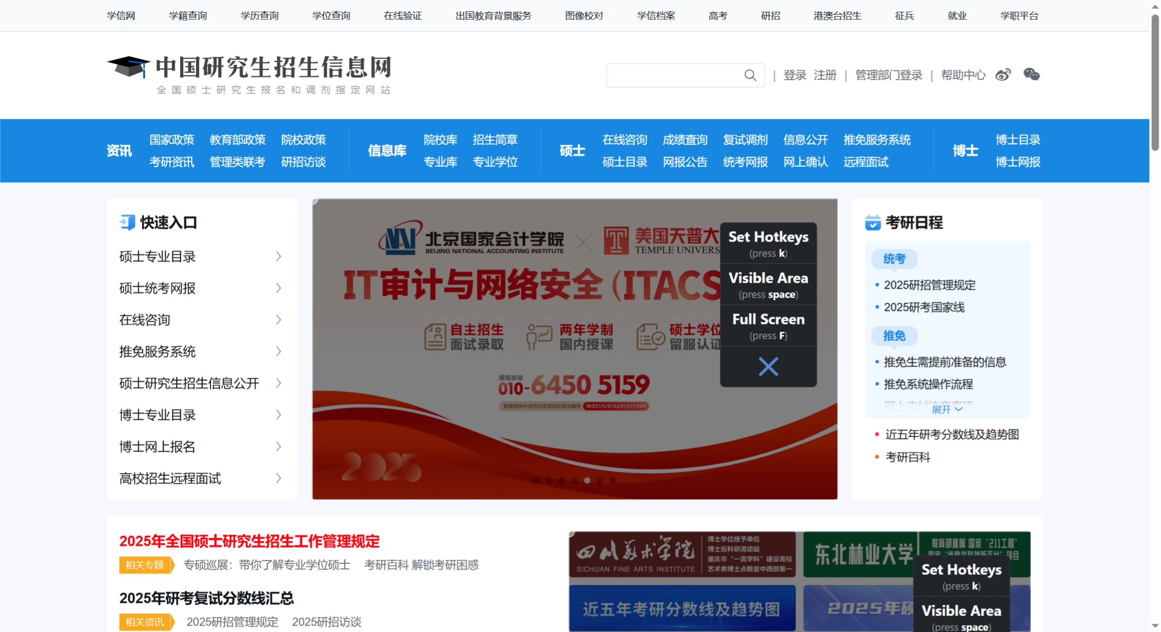1161x632 pixels.
Task: Open 2025研招访谈 link
Action: click(x=327, y=622)
